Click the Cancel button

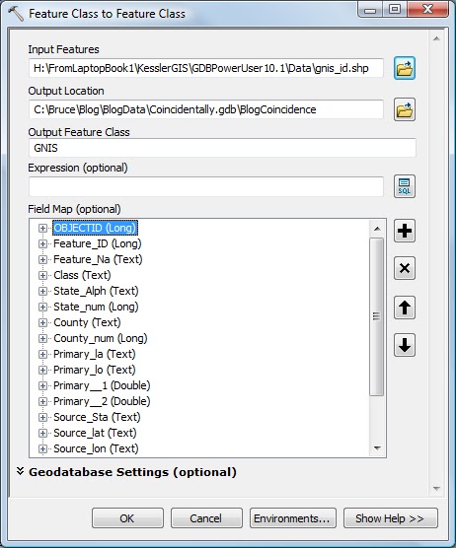coord(206,518)
